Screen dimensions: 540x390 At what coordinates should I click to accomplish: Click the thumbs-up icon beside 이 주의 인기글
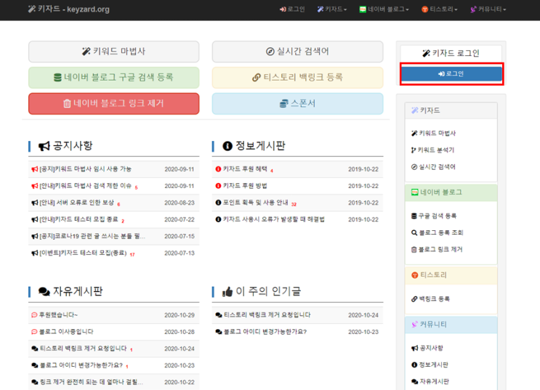227,292
